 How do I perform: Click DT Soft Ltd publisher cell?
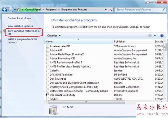120,75
